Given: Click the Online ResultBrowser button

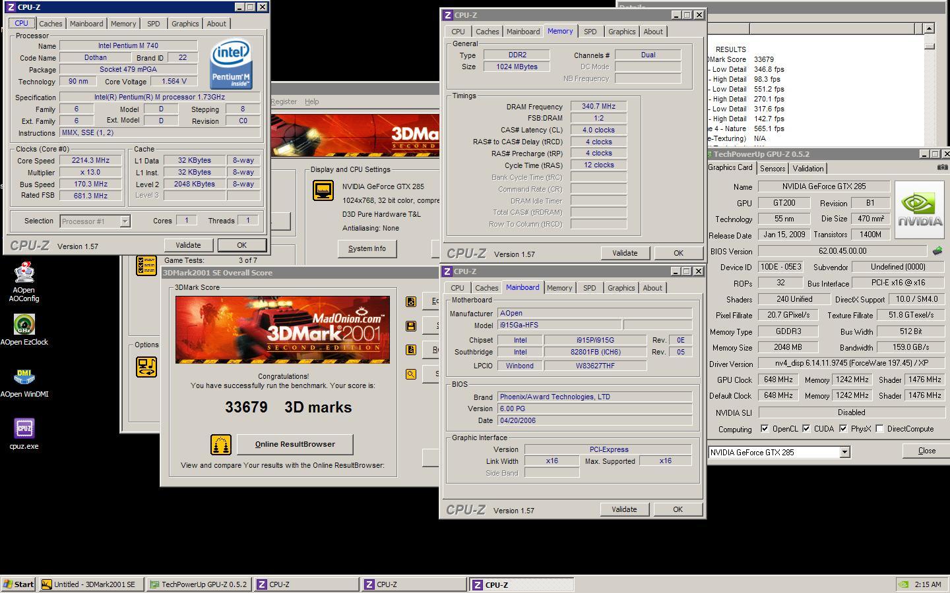Looking at the screenshot, I should tap(295, 444).
